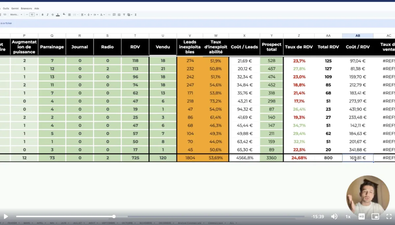Toggle HD video quality
This screenshot has width=395, height=225.
tap(361, 216)
